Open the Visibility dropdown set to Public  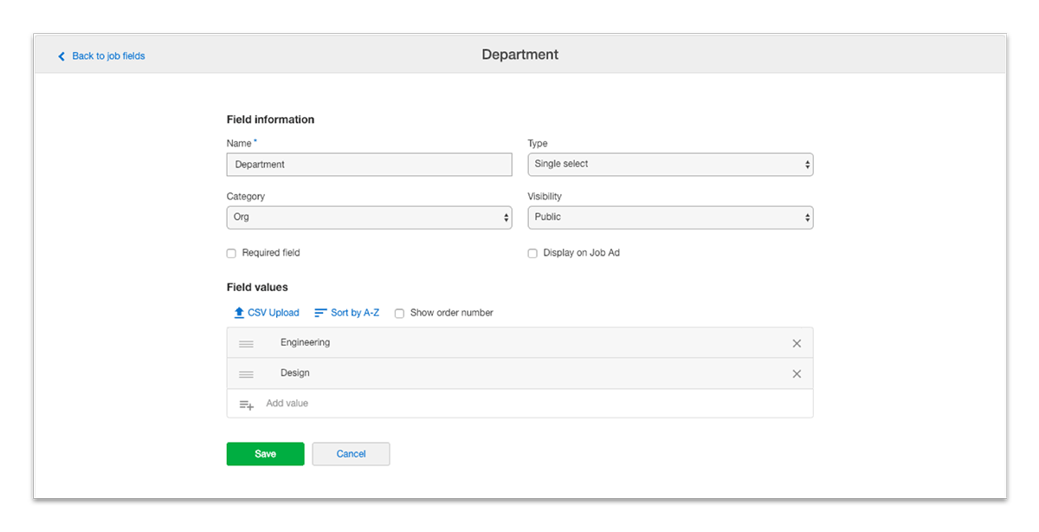click(x=670, y=217)
